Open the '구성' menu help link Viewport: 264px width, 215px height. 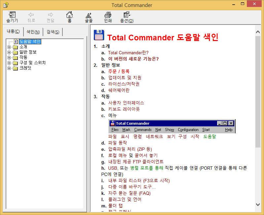coord(182,137)
